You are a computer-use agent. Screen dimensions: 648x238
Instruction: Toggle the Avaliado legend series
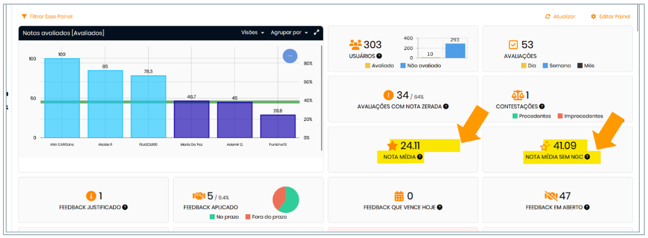tap(379, 65)
